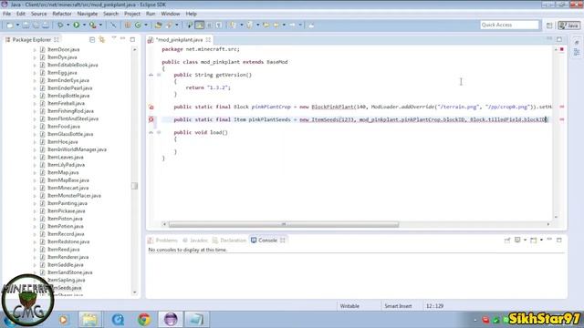Viewport: 584px width, 328px height.
Task: Open the Refactor menu
Action: [62, 14]
